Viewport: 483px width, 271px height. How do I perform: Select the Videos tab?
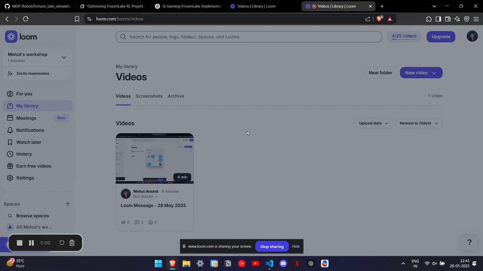[x=123, y=96]
